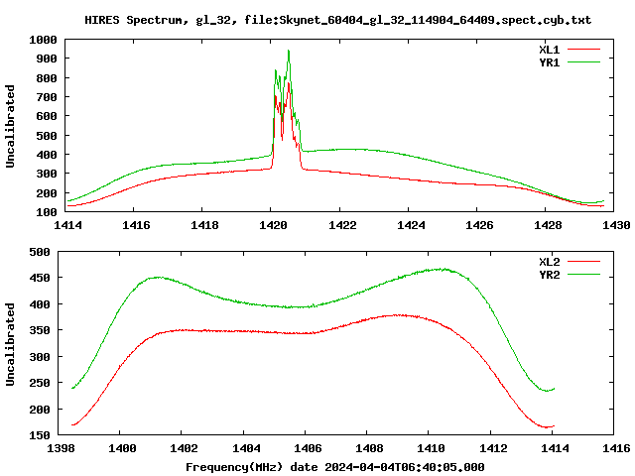Click the green YR2 legend line sample
The width and height of the screenshot is (635, 476).
point(583,275)
